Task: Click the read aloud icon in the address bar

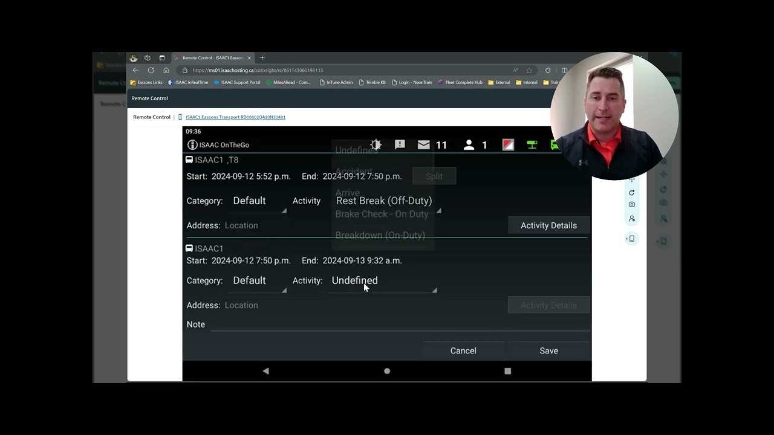Action: 515,70
